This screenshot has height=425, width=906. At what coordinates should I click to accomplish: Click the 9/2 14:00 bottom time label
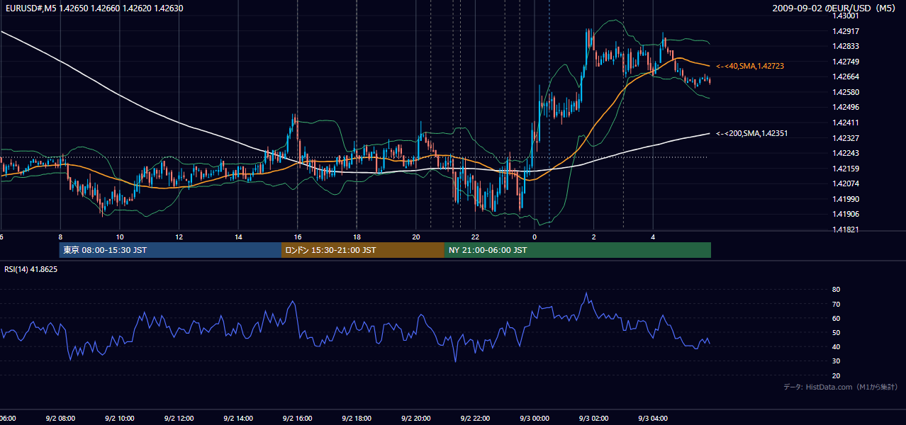pyautogui.click(x=238, y=419)
